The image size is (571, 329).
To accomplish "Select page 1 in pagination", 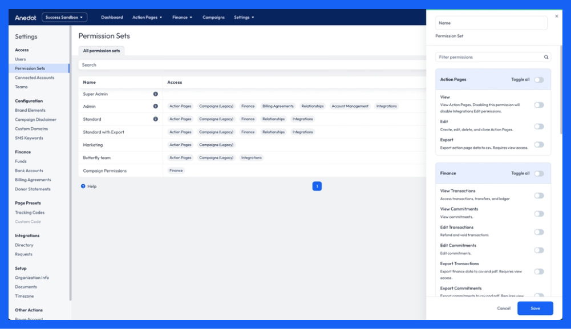I will 317,185.
